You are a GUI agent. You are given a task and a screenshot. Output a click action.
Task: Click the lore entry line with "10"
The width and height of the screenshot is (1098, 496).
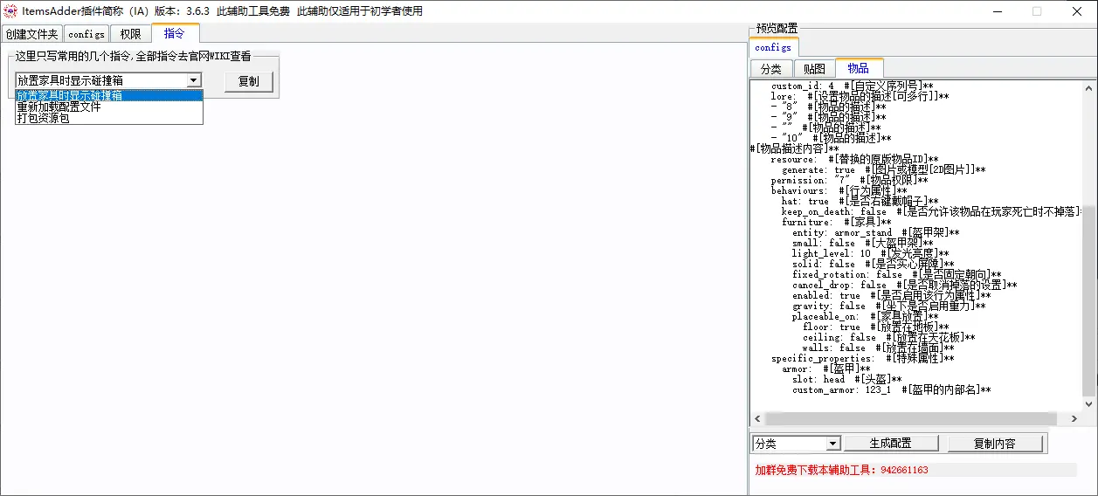pos(832,138)
